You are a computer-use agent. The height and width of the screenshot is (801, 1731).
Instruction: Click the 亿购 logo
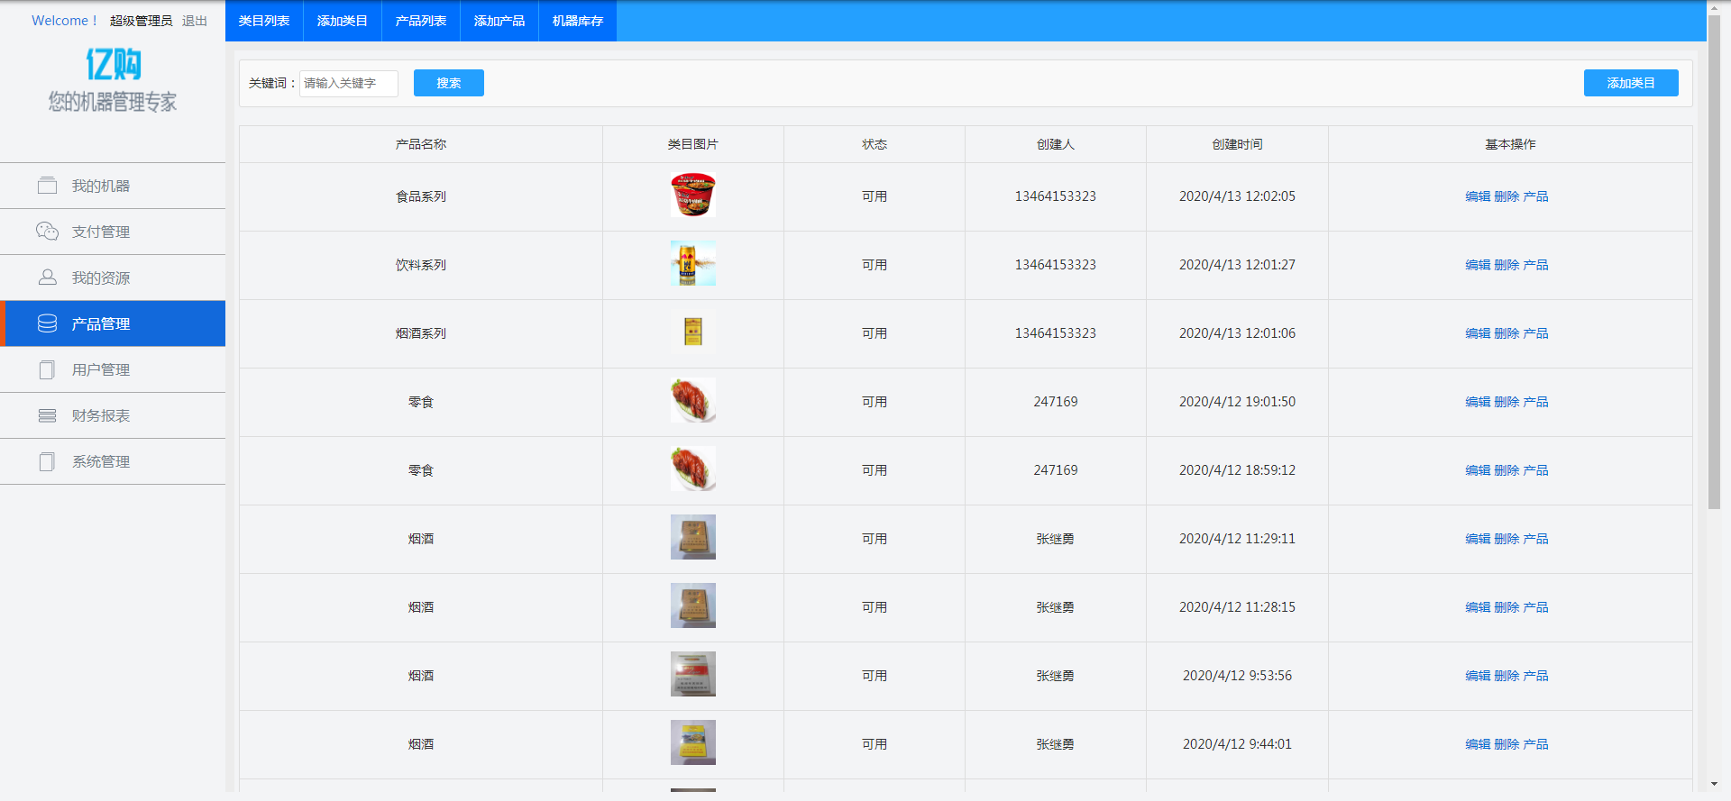[113, 65]
